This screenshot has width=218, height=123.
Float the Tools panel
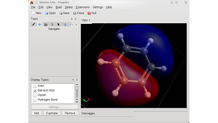coord(72,19)
